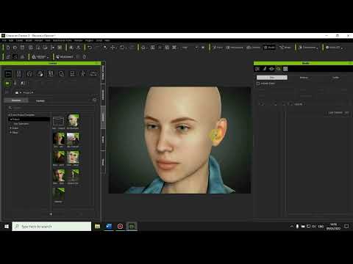Click the Content side vertical tab

pos(103,117)
